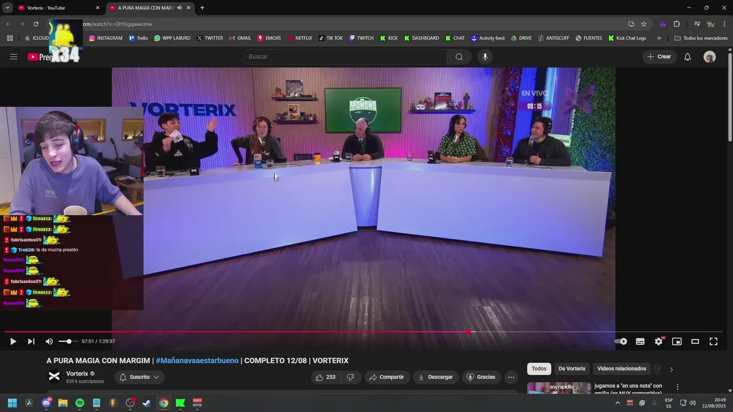The height and width of the screenshot is (412, 733).
Task: Dislike the video
Action: click(x=350, y=377)
